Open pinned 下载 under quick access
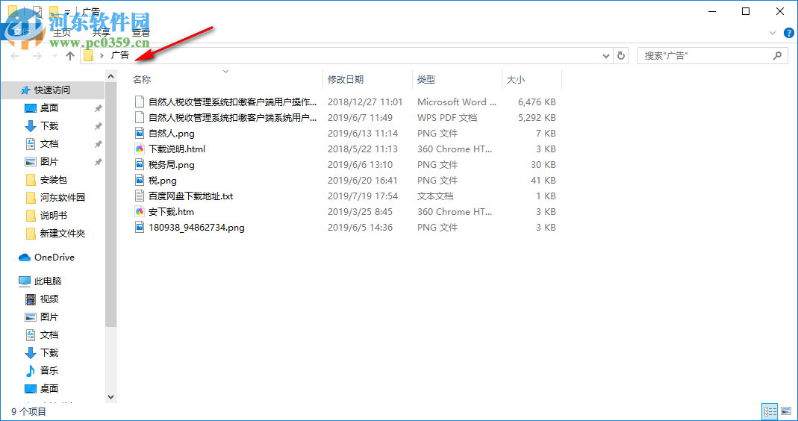The height and width of the screenshot is (421, 798). (x=49, y=125)
